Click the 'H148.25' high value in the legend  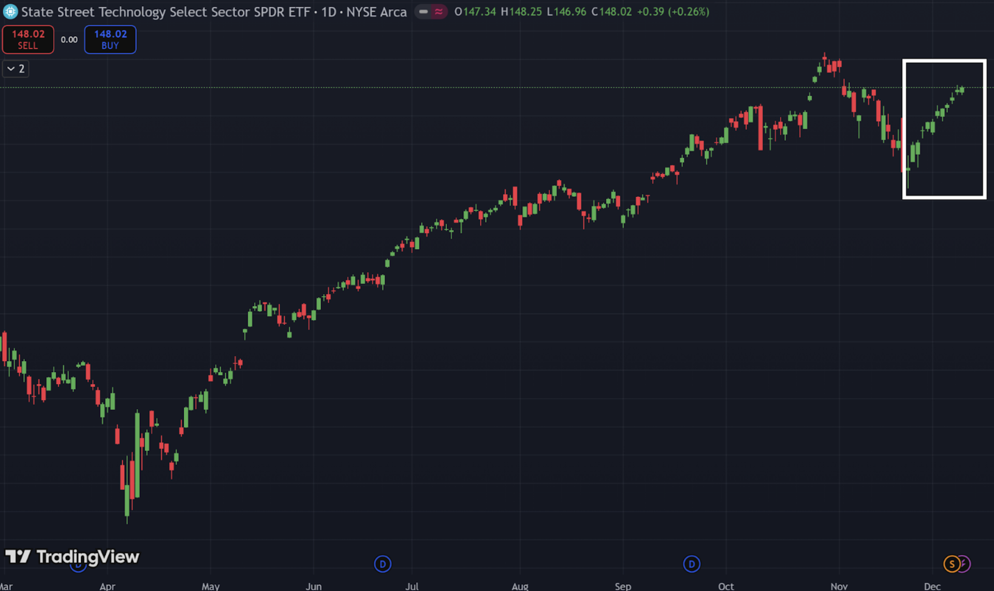pos(522,11)
